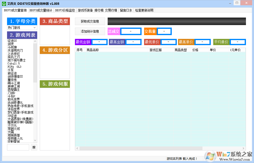Open the 交易行情 tab
Viewport: 254px width, 163px height.
coord(111,10)
